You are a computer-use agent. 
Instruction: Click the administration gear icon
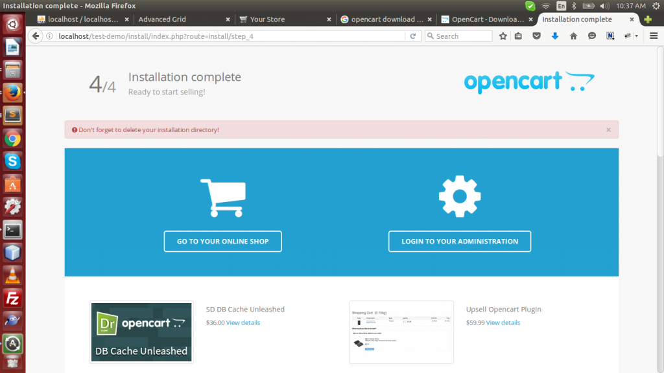[460, 196]
